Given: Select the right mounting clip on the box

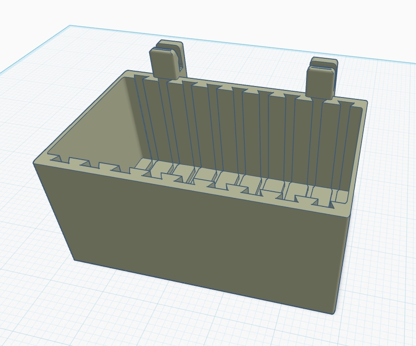Looking at the screenshot, I should [321, 78].
